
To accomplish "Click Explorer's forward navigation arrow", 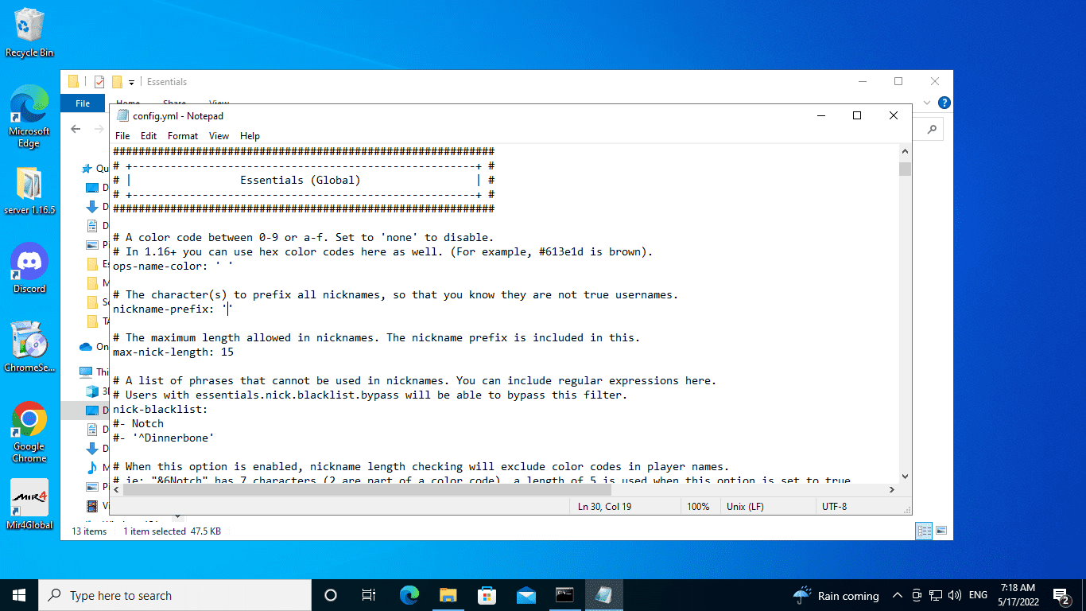I will coord(99,129).
